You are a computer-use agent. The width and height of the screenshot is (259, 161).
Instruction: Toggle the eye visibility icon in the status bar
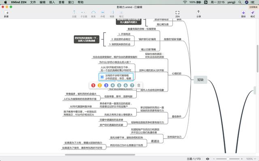point(208,159)
